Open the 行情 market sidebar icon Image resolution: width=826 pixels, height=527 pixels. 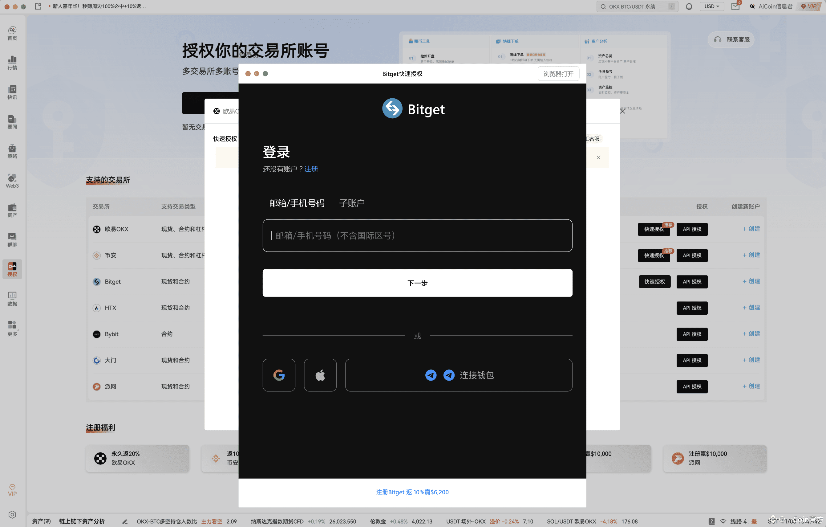(12, 63)
